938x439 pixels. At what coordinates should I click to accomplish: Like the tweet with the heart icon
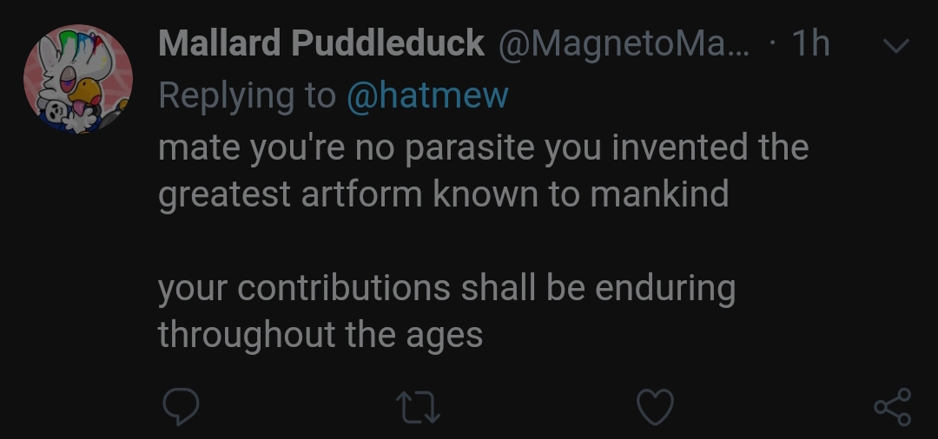click(x=656, y=407)
